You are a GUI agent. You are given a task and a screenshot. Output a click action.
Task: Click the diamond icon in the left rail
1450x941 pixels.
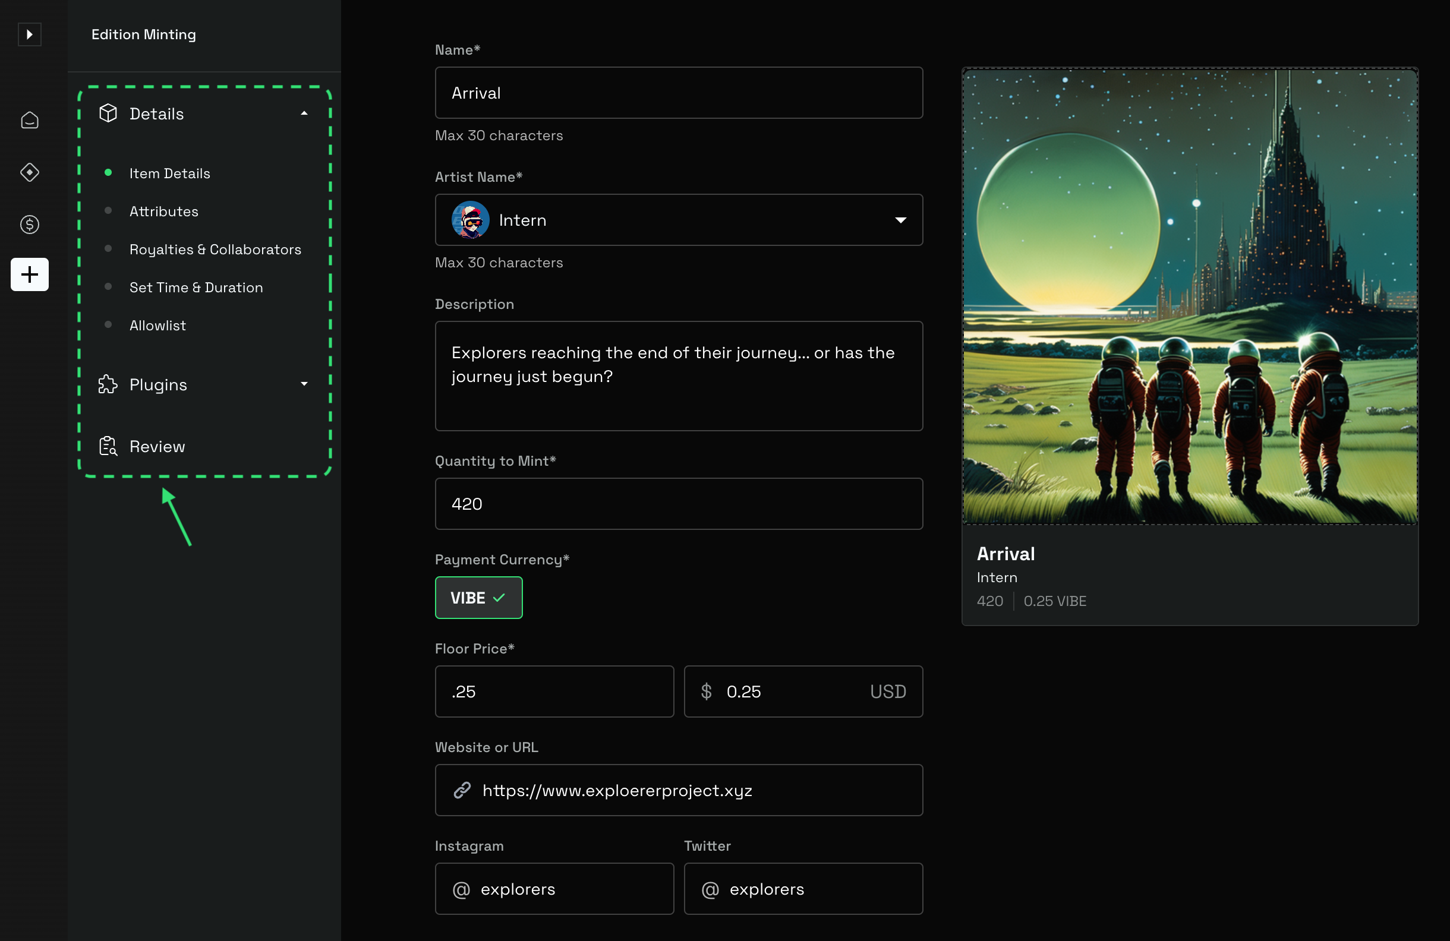click(29, 172)
